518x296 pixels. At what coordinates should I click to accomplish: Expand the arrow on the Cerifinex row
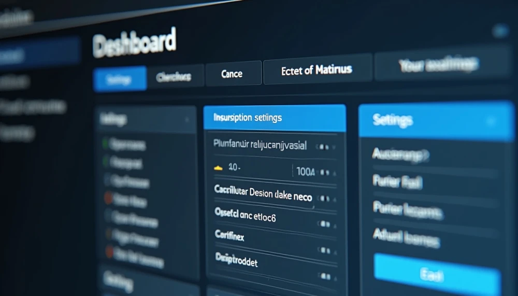click(x=335, y=252)
